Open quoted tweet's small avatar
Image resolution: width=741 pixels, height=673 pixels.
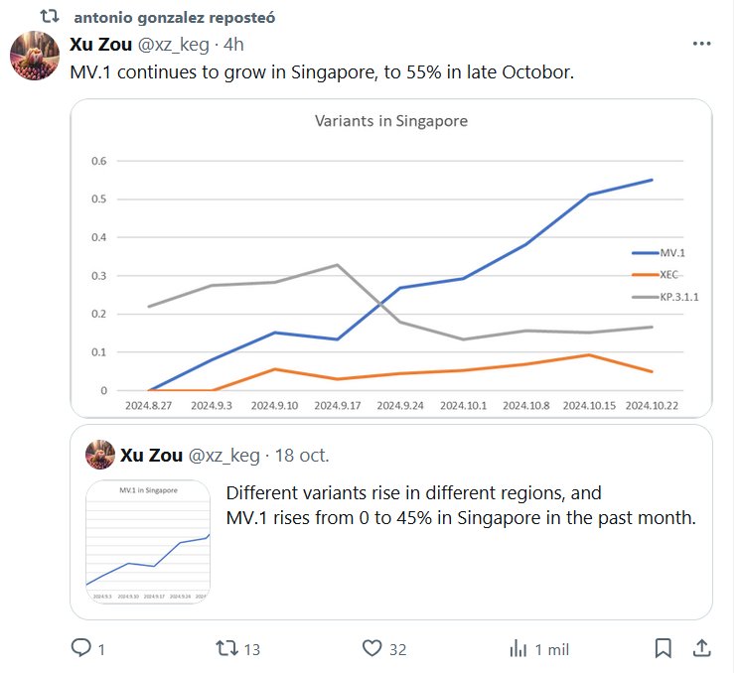[100, 456]
